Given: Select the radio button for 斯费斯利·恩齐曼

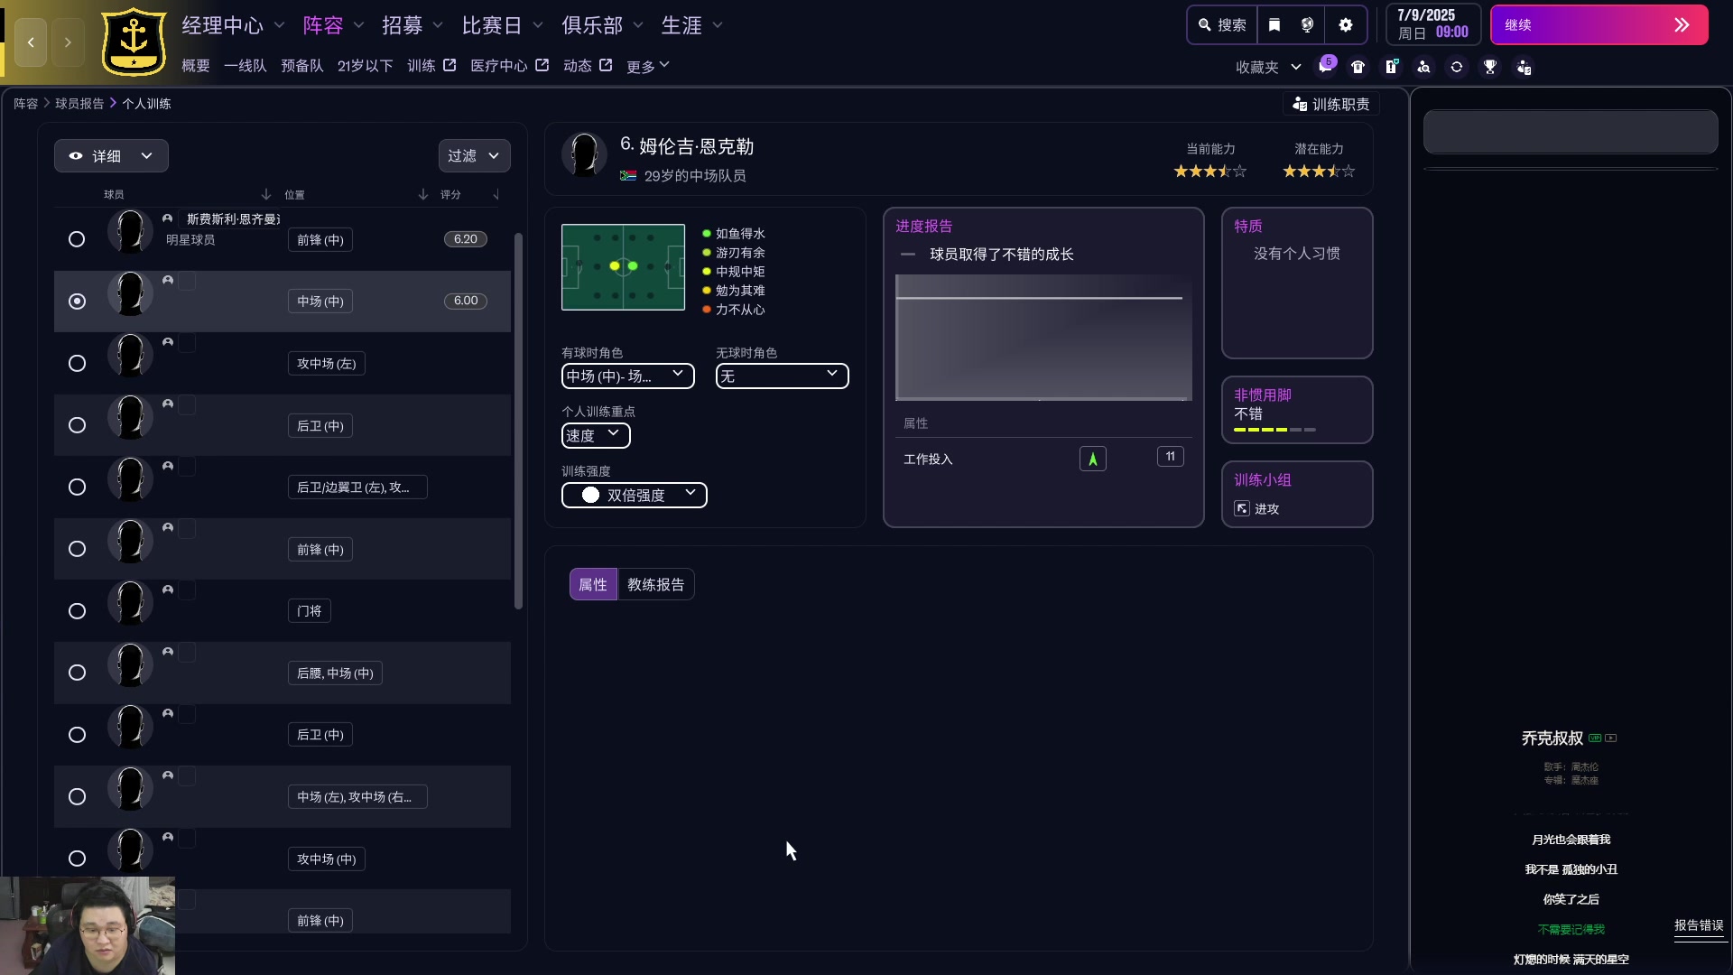Looking at the screenshot, I should 77,239.
